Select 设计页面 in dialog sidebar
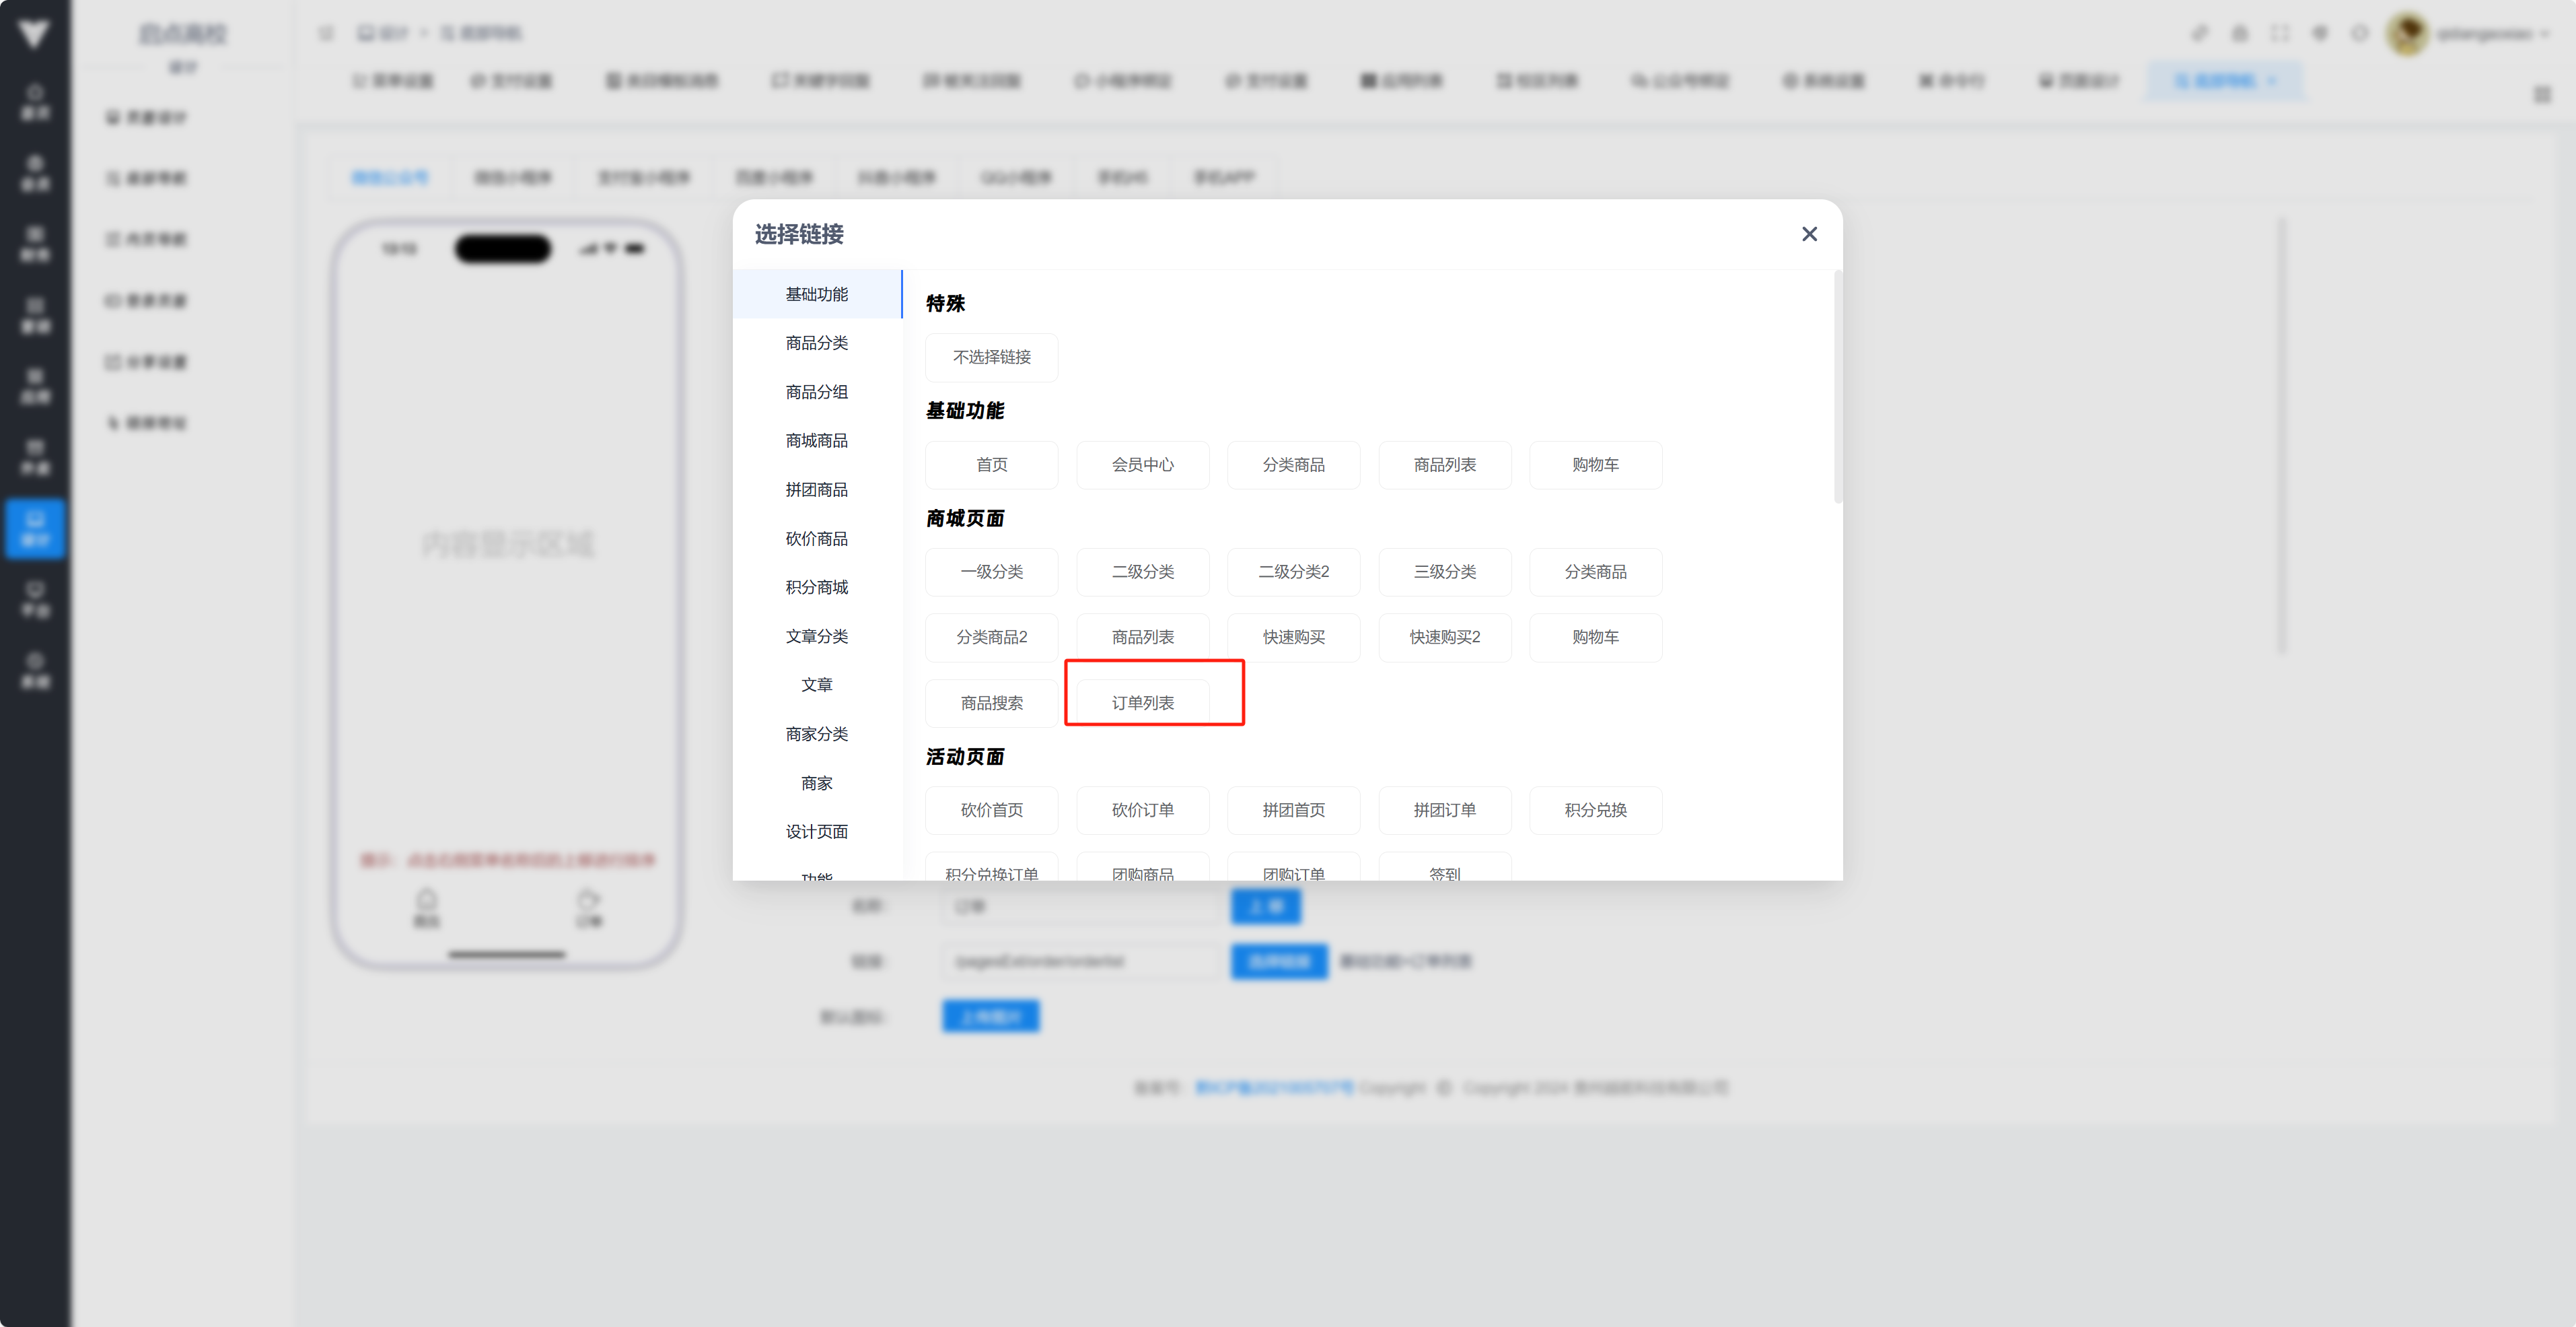The width and height of the screenshot is (2576, 1327). 816,831
